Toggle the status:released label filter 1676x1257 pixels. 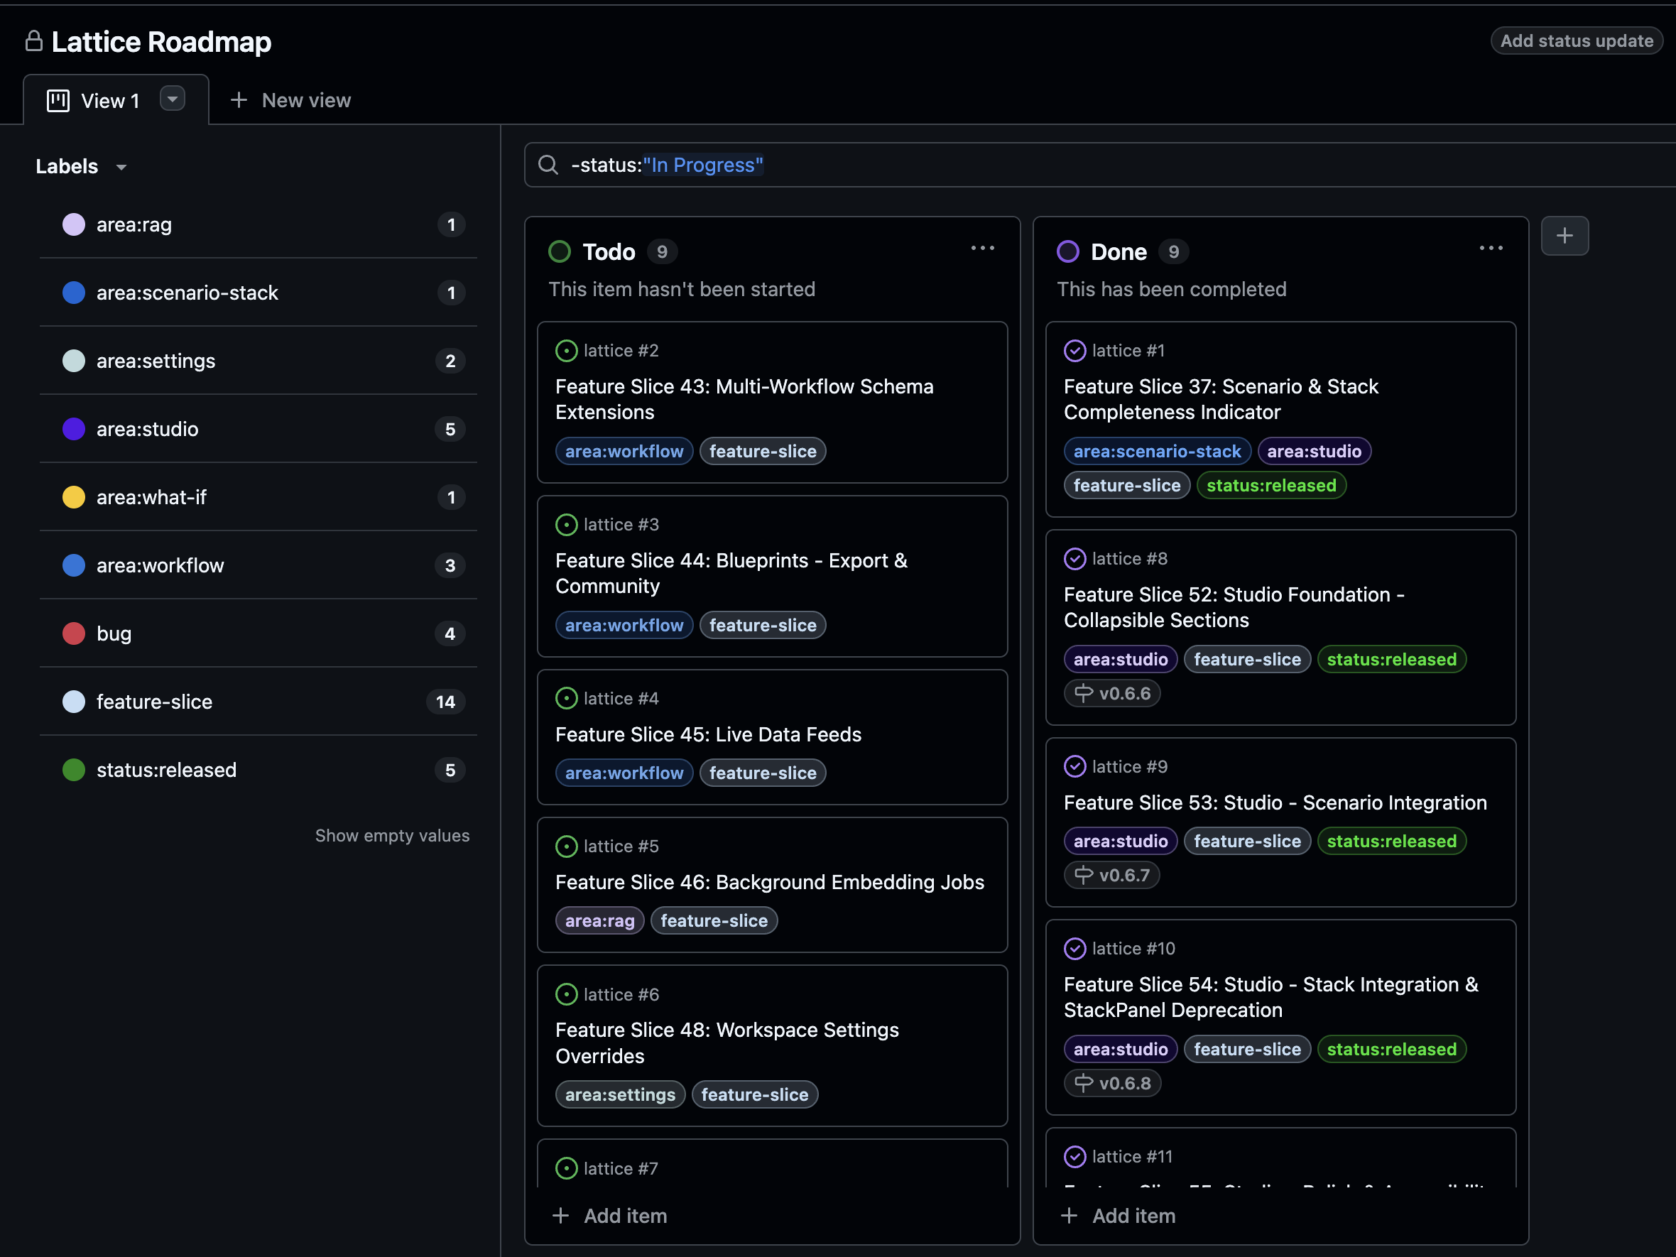[166, 770]
